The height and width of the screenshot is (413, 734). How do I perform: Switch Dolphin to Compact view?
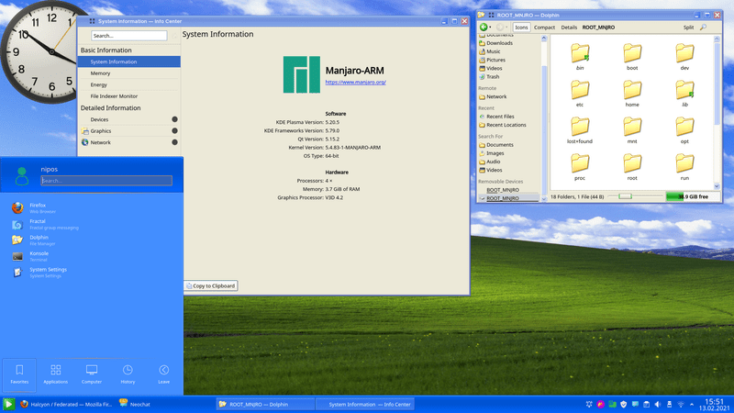click(x=544, y=28)
